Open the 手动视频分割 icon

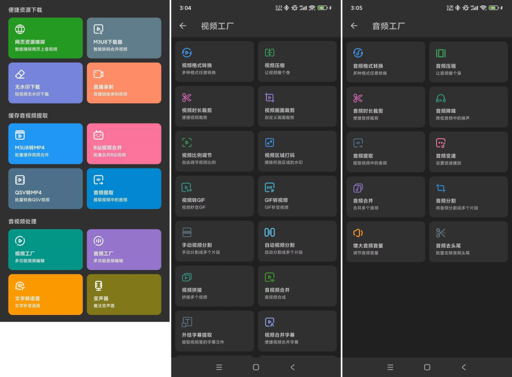click(187, 232)
